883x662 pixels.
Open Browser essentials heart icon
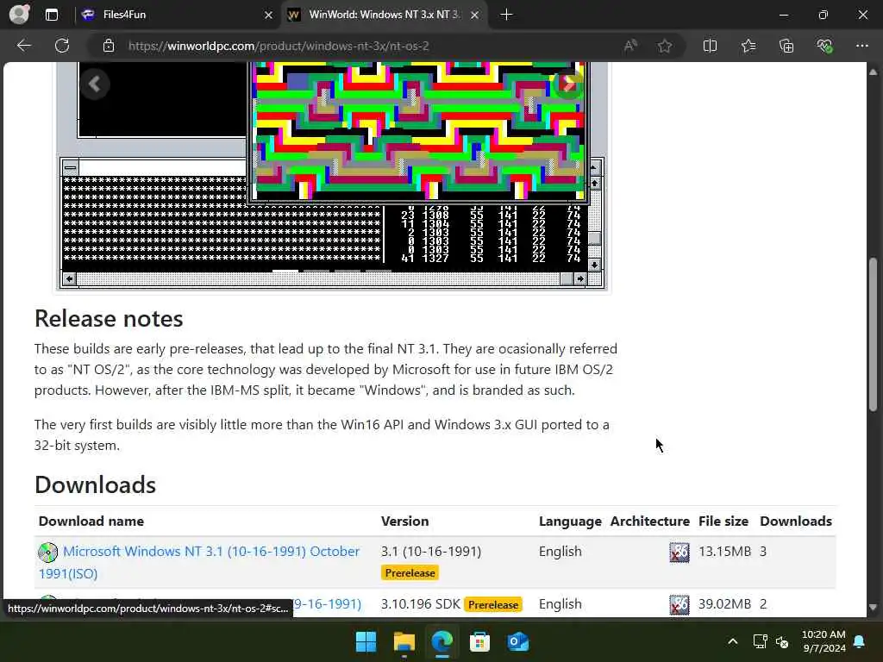[x=824, y=46]
